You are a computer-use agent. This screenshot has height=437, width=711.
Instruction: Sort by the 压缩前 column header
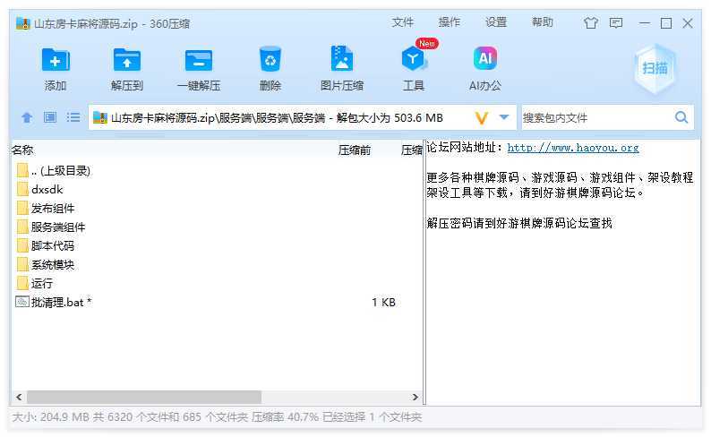click(354, 150)
